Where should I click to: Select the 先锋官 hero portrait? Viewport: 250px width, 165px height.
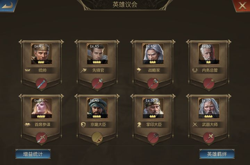97,54
